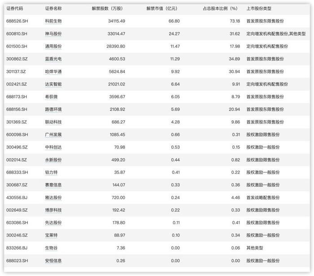The image size is (314, 276).
Task: Select the code 430556.BJ
Action: (17, 198)
